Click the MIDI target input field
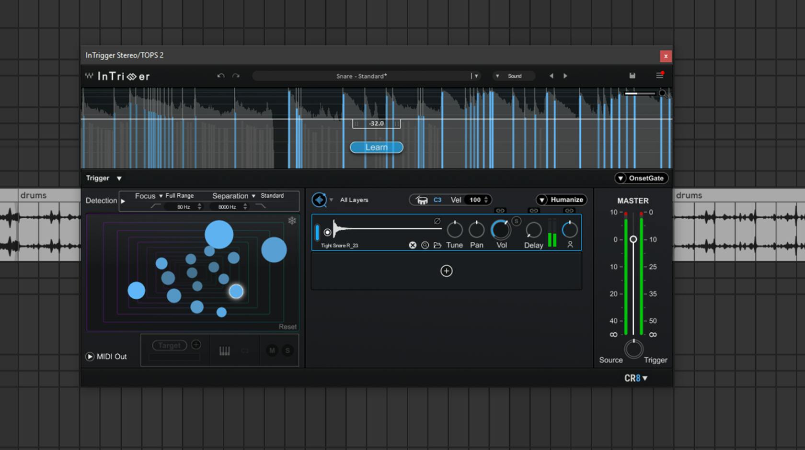Viewport: 805px width, 450px height. coord(174,357)
